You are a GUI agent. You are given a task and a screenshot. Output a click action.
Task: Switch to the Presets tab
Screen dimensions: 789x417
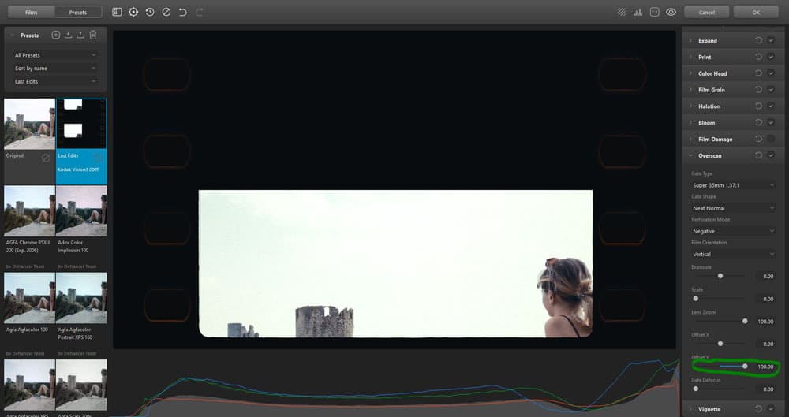pos(78,12)
